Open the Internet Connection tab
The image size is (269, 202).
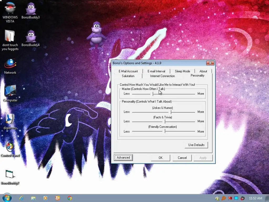[x=162, y=76]
